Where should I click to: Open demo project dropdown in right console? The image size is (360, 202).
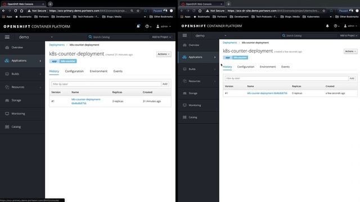click(211, 35)
